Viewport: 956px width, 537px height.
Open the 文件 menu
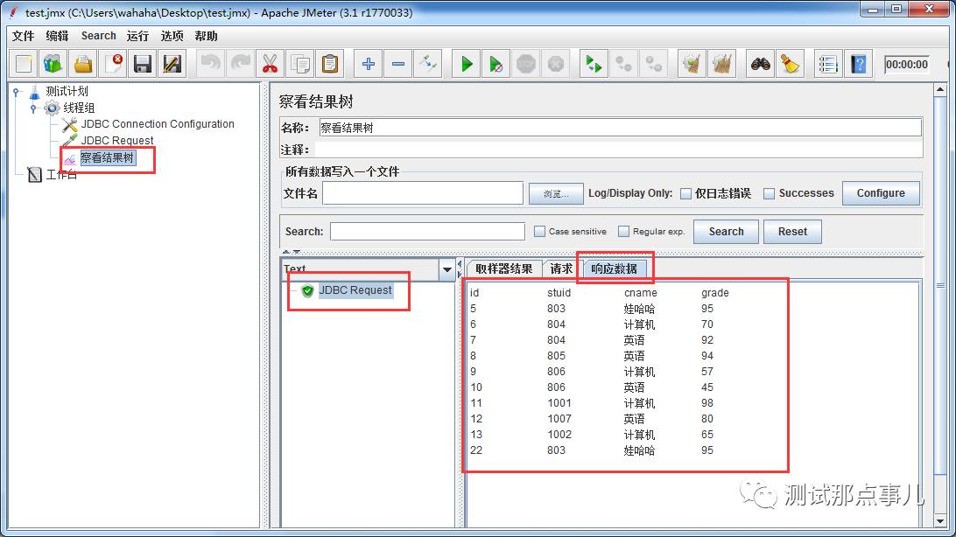tap(23, 36)
